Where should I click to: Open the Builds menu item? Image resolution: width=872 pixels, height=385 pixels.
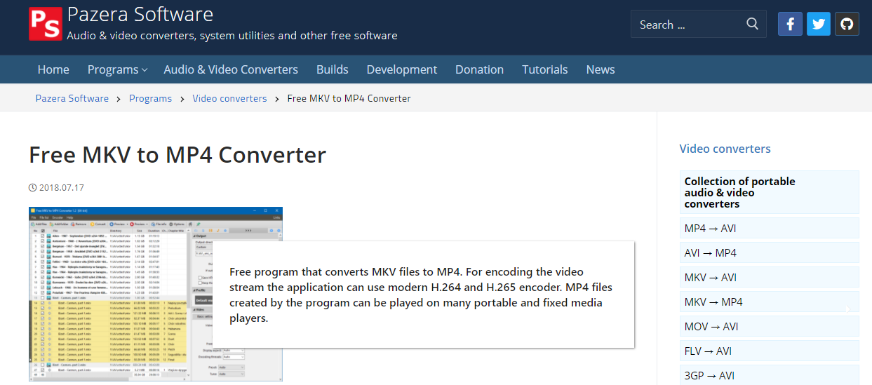[x=333, y=69]
